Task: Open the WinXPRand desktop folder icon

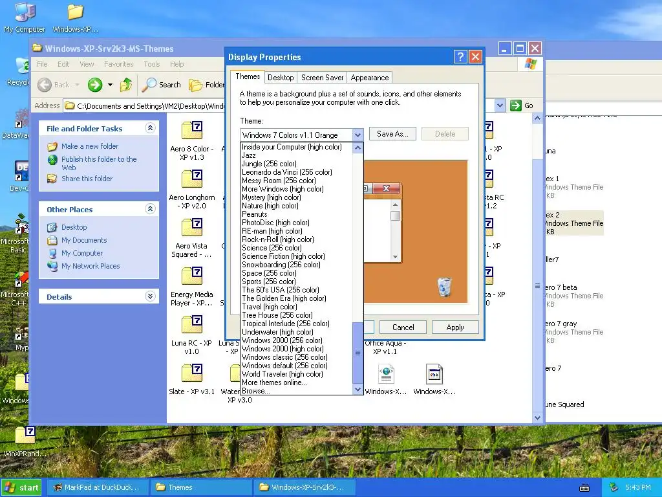Action: click(x=25, y=441)
